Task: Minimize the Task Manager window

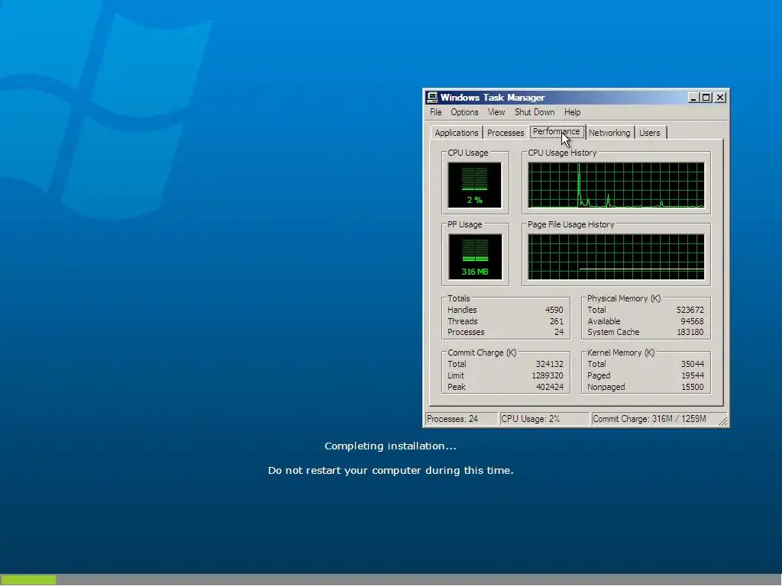Action: [x=693, y=98]
